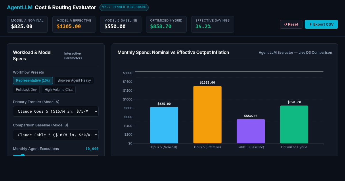Click the Model A Effective $1305.00 card
The width and height of the screenshot is (345, 181).
point(74,24)
